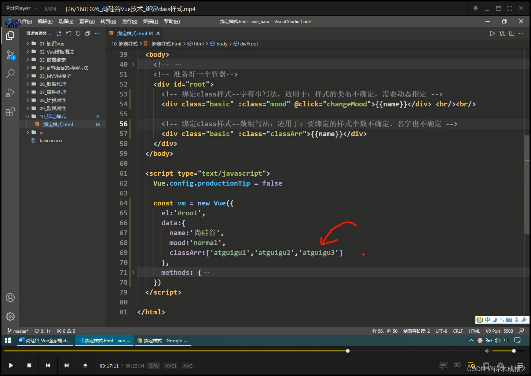The image size is (531, 376).
Task: Open editor more actions ellipsis
Action: (x=521, y=33)
